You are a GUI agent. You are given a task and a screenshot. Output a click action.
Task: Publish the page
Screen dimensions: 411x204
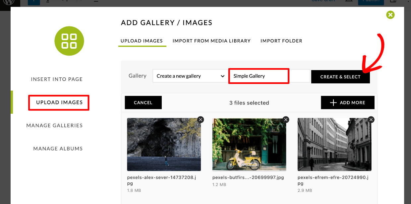(371, 1)
